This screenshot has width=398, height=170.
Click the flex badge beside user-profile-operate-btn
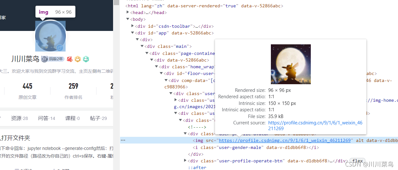point(357,161)
